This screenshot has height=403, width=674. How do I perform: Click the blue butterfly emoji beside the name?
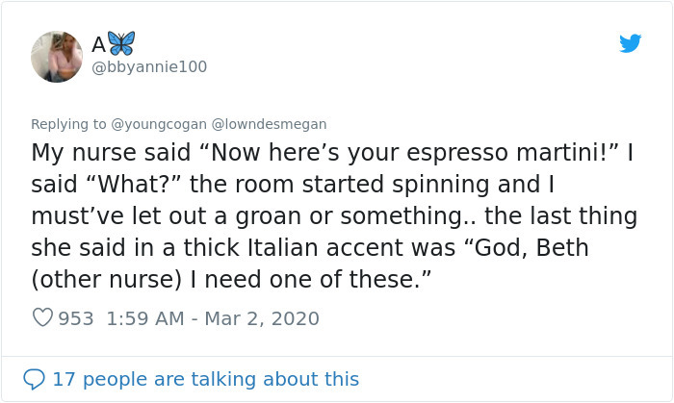[121, 43]
